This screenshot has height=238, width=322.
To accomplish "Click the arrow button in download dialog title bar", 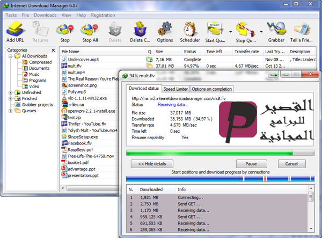I will click(x=274, y=75).
